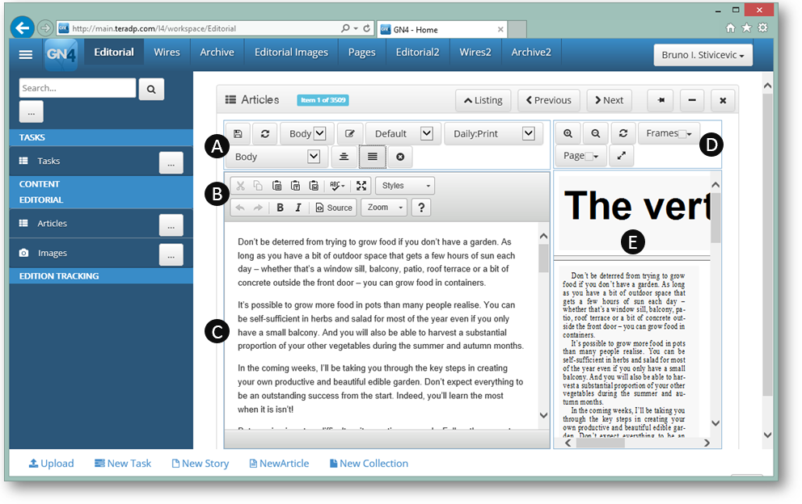Switch to the Wires tab
Viewport: 802px width, 504px height.
167,52
